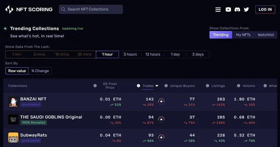The image size is (280, 147).
Task: Select 3 hours time range
Action: coord(130,54)
